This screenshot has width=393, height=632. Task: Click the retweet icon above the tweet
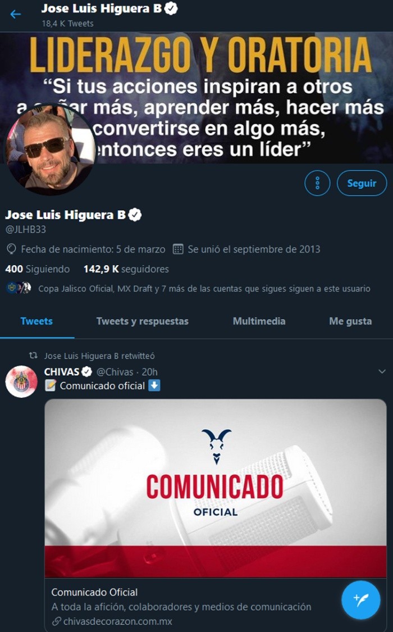[x=34, y=356]
